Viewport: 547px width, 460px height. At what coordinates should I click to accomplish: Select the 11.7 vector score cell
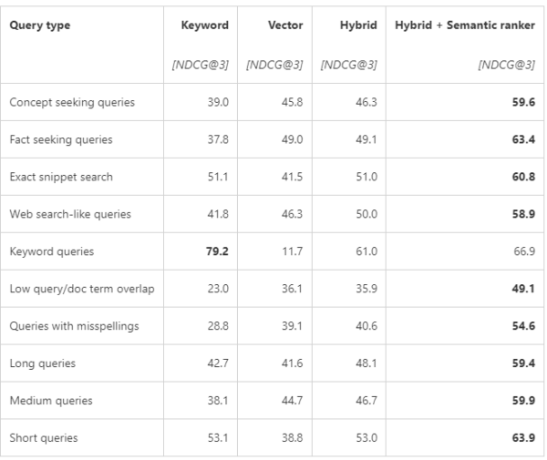292,251
